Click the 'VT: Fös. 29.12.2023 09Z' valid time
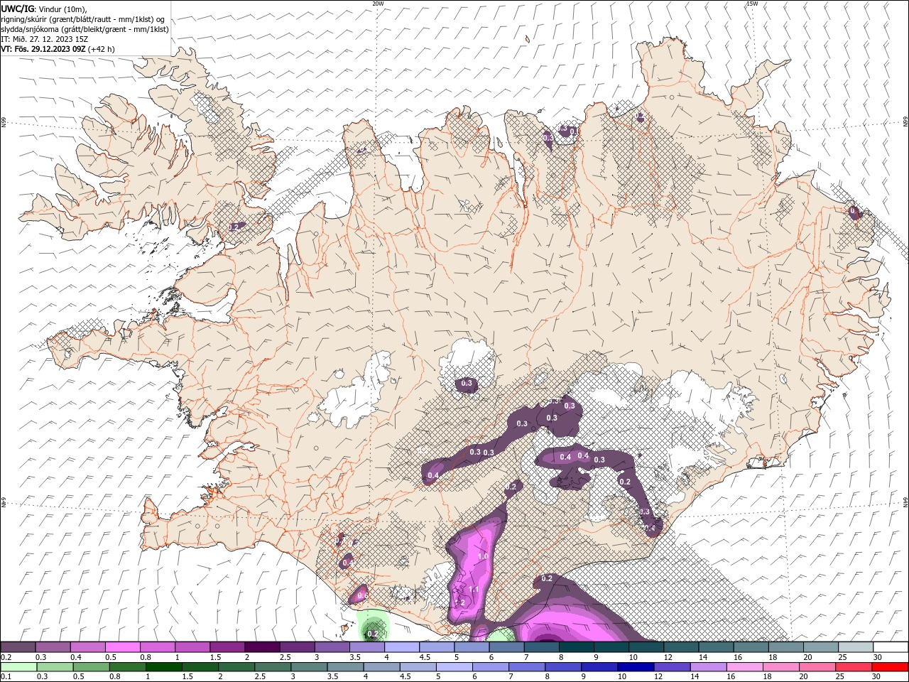 (44, 49)
